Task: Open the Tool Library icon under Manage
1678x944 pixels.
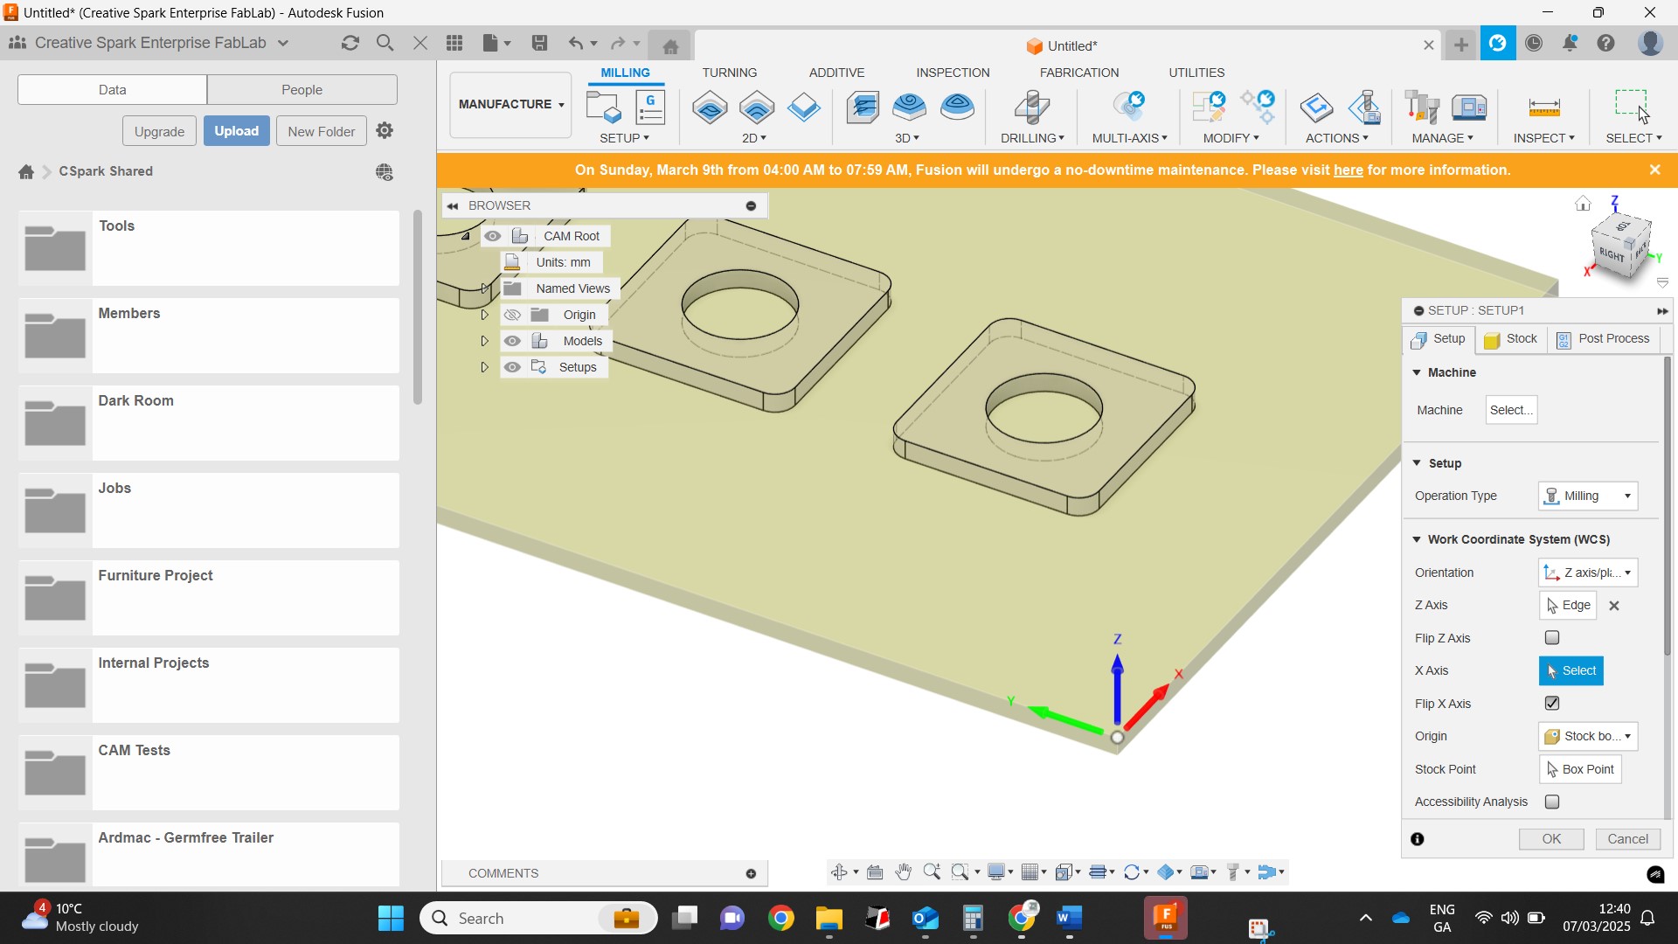Action: click(x=1422, y=108)
